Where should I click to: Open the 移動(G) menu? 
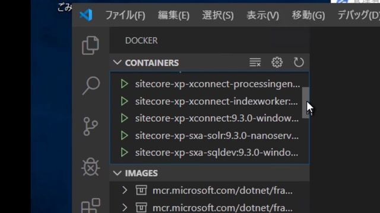pos(308,15)
